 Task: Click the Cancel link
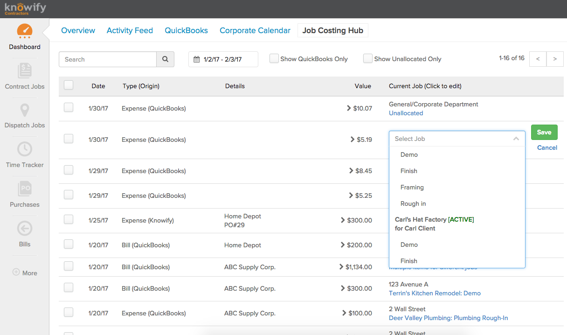547,147
